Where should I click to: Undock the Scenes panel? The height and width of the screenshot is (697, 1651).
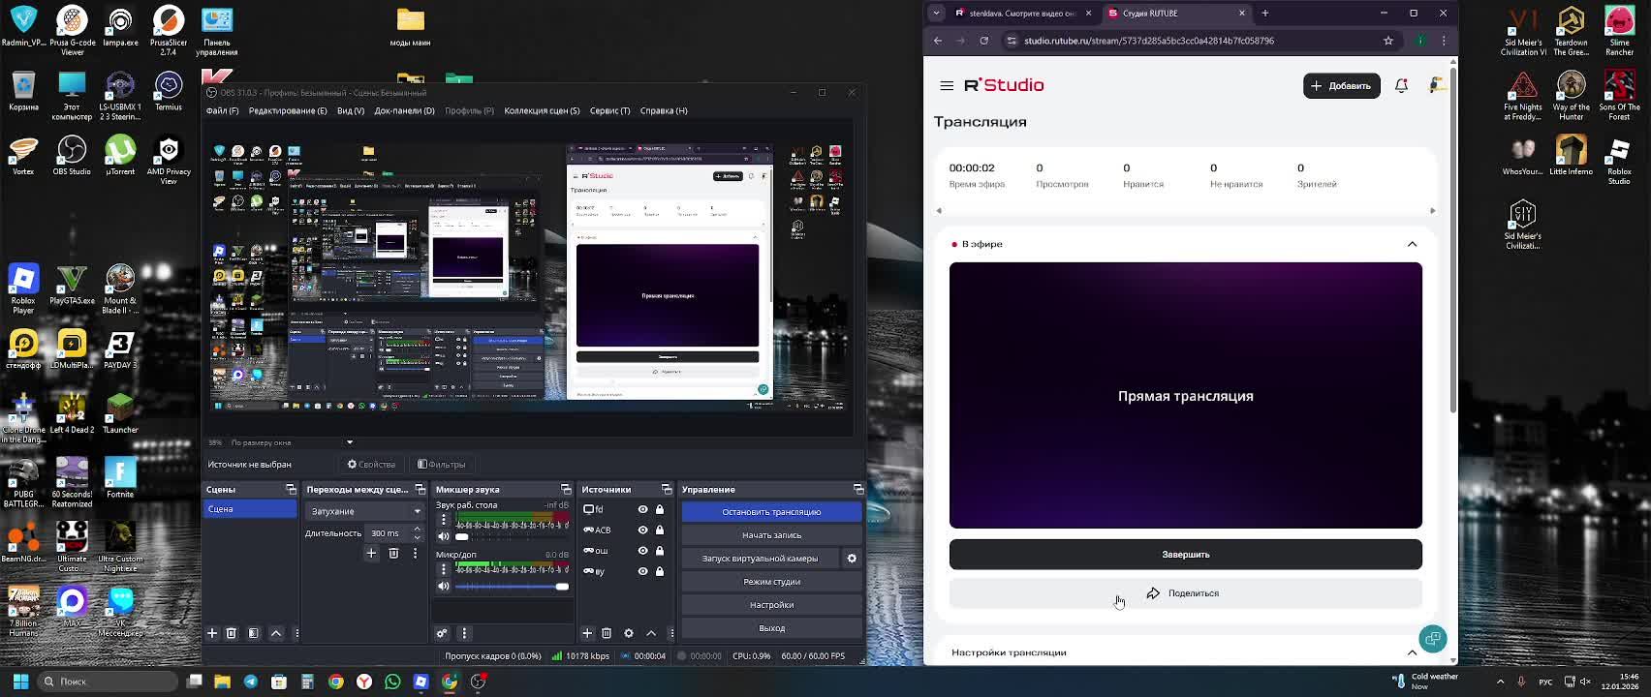click(291, 489)
